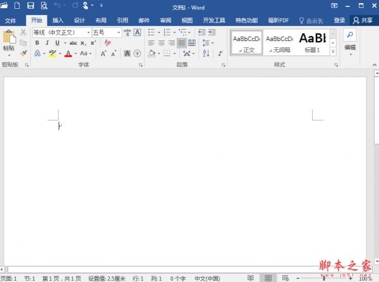The image size is (379, 282).
Task: Open Font dialog launcher in 字体 group
Action: coord(140,65)
